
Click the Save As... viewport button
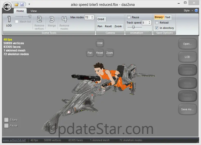coord(187,109)
